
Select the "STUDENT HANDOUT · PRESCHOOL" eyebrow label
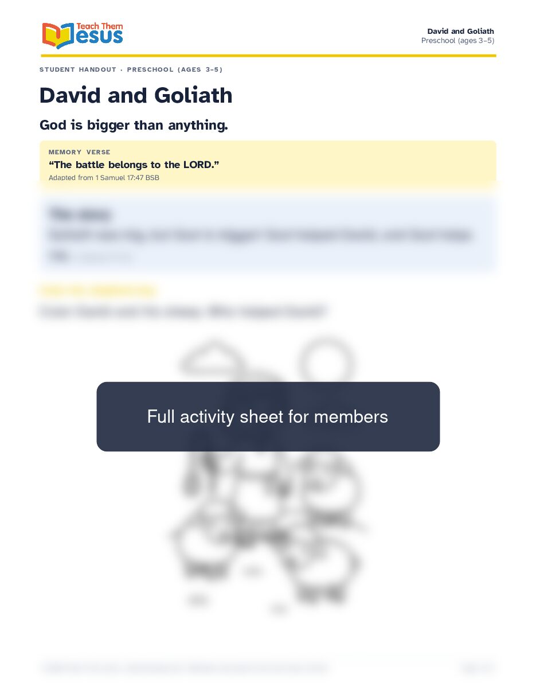[x=131, y=69]
